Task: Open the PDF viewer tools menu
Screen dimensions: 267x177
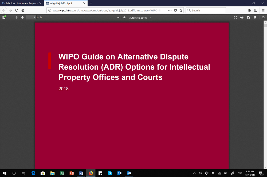Action: [263, 18]
